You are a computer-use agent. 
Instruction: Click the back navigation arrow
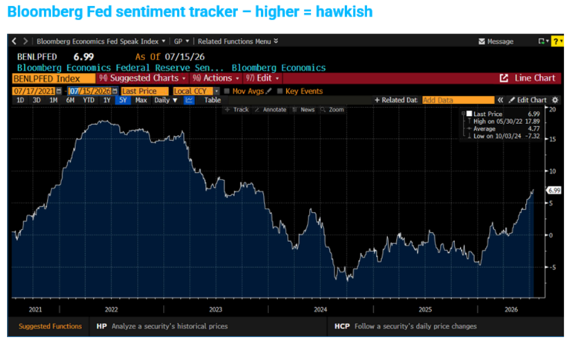14,41
